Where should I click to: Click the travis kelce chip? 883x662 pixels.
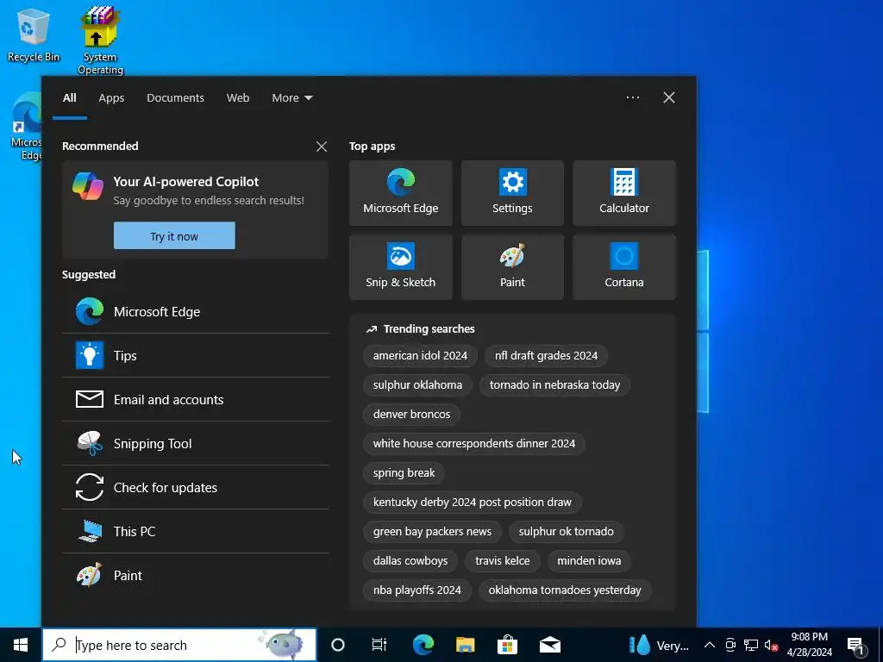(503, 560)
